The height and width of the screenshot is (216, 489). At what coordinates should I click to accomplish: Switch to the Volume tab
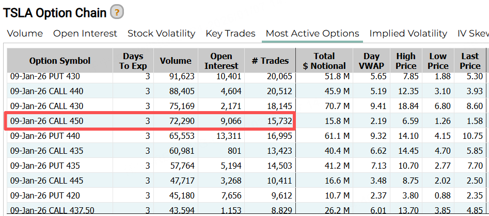(x=25, y=33)
